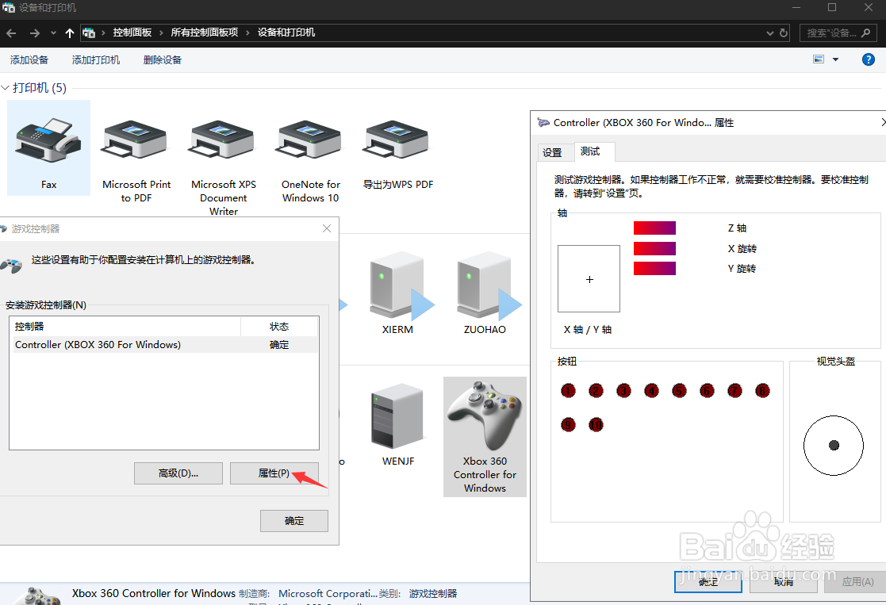This screenshot has width=886, height=605.
Task: Collapse the 打印机 (5) group
Action: 5,87
